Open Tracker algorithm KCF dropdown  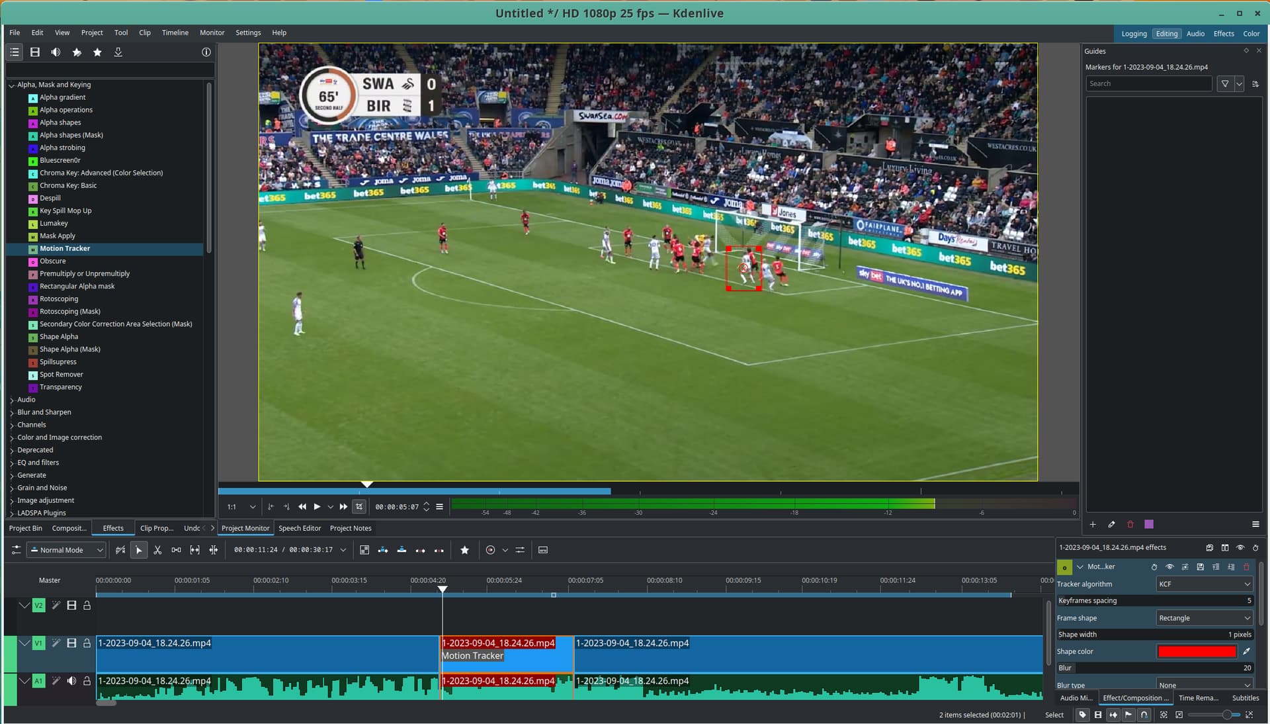(x=1204, y=584)
